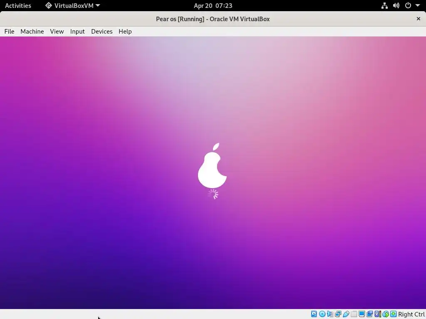
Task: Toggle the mouse integration indicator
Action: [386, 314]
